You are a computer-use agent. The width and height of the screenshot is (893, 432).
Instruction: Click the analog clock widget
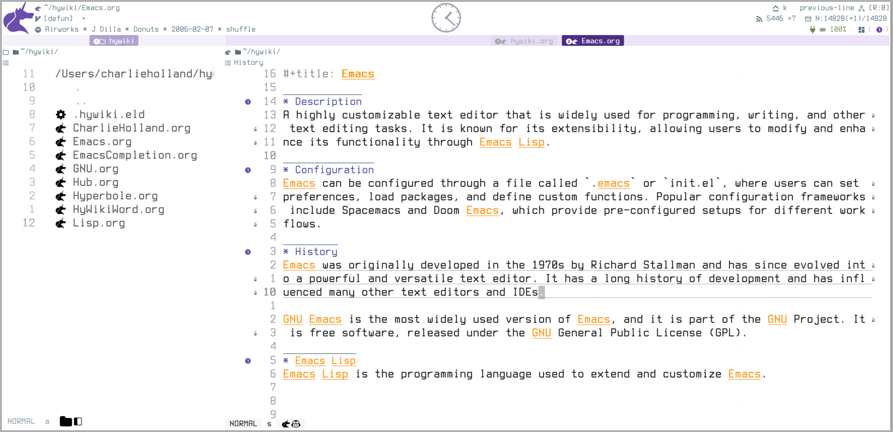[x=446, y=18]
